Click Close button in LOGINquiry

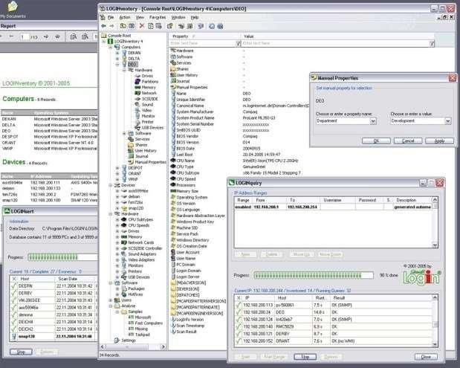click(426, 357)
